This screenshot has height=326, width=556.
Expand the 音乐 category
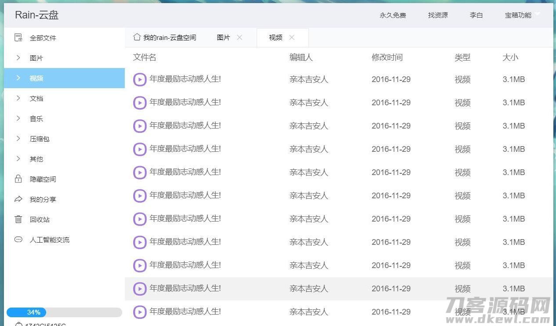[36, 118]
